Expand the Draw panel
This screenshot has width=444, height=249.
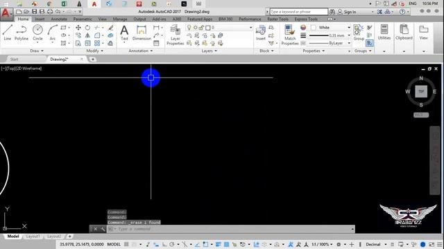pyautogui.click(x=37, y=50)
